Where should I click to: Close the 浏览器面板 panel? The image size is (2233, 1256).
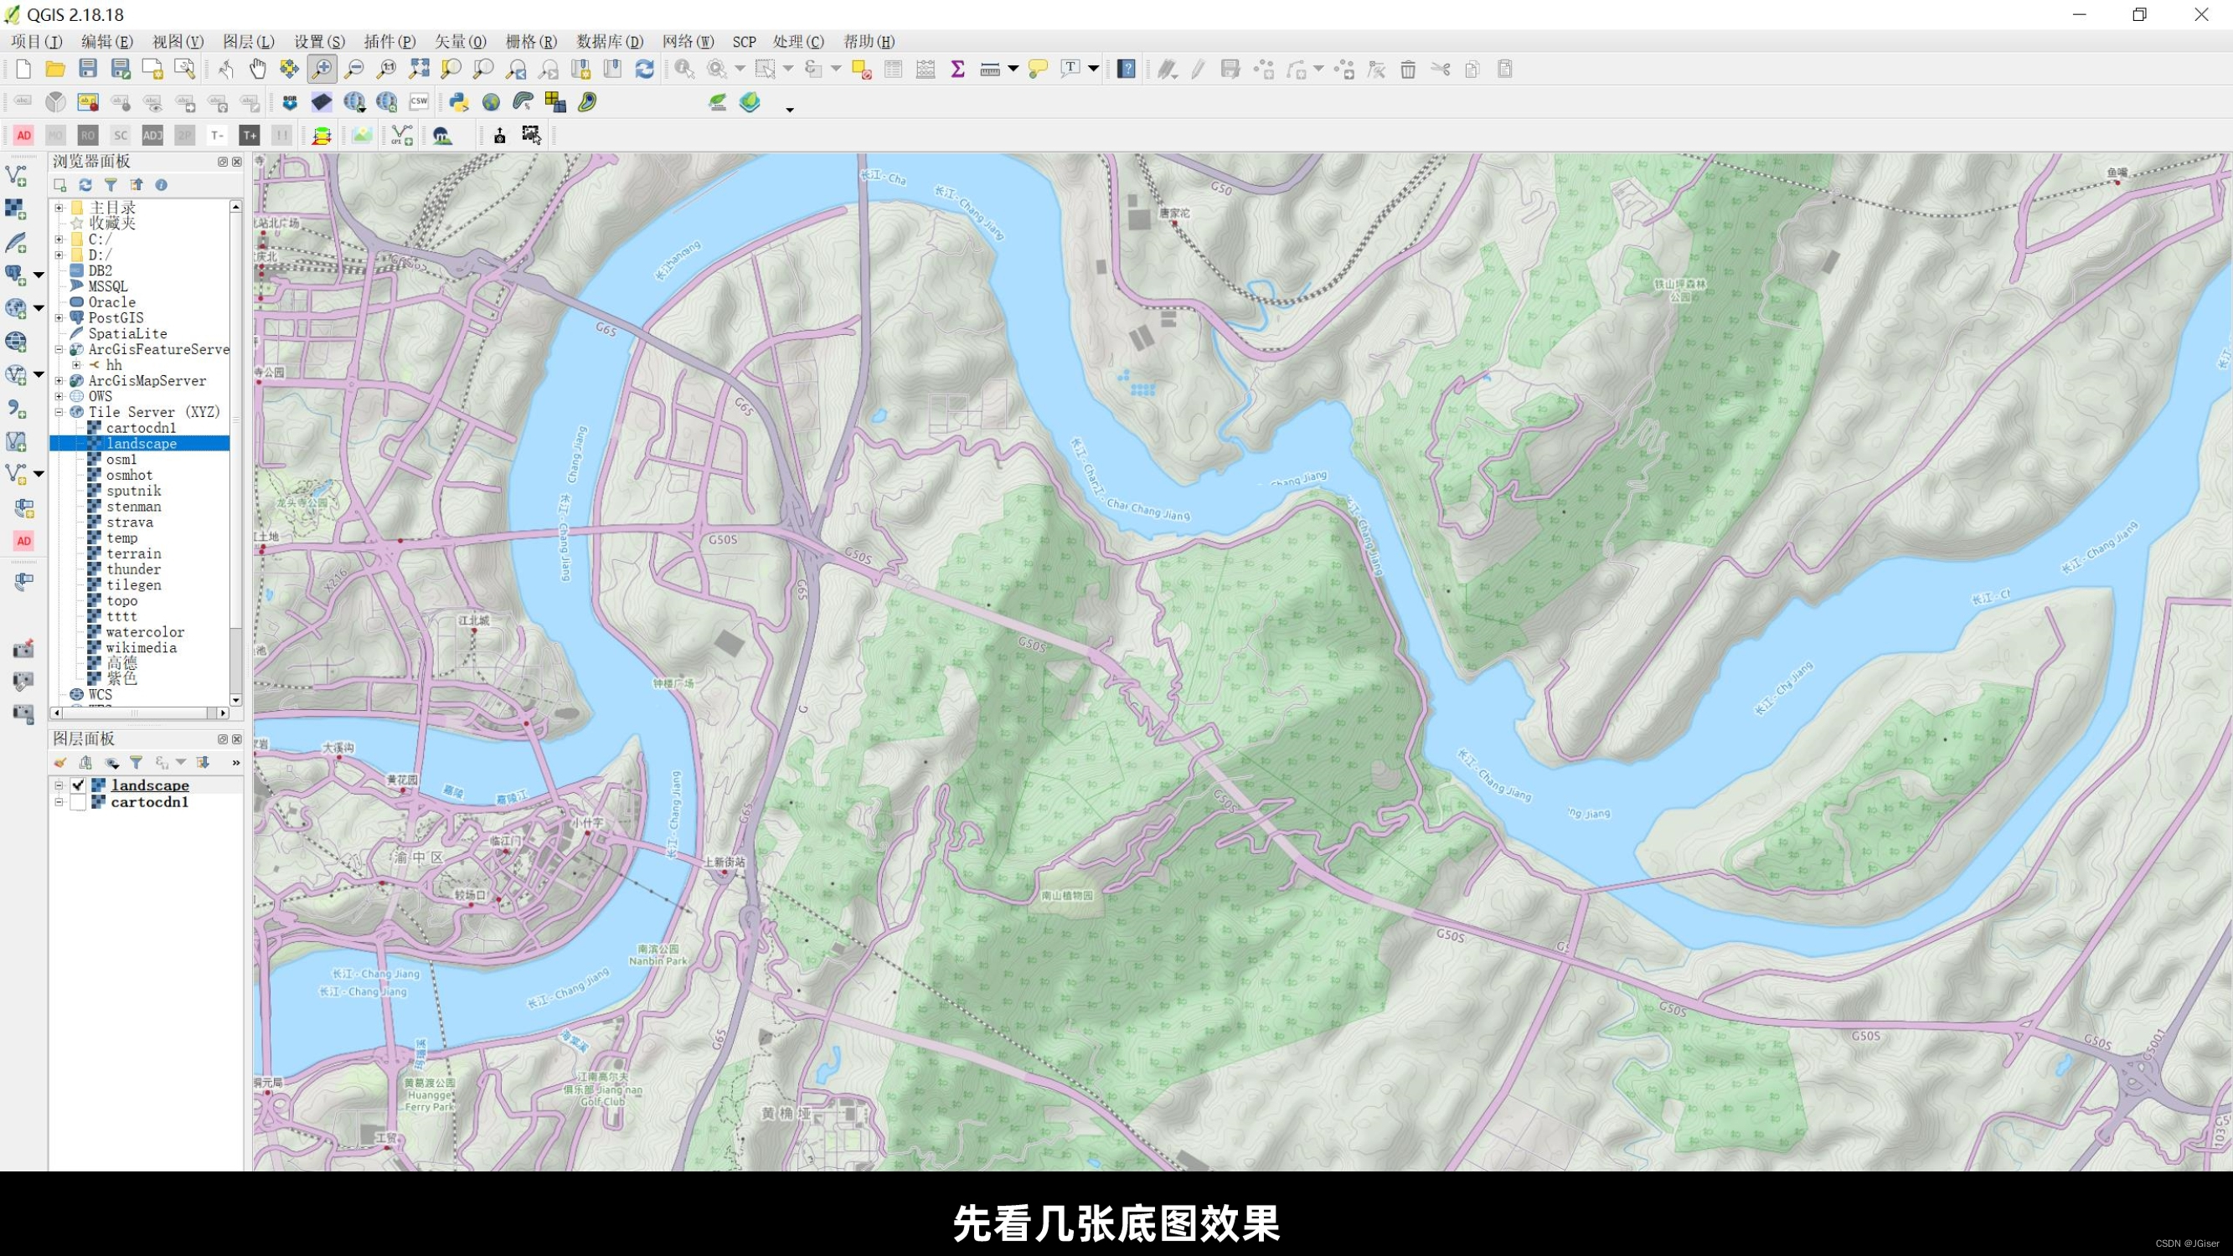coord(237,162)
